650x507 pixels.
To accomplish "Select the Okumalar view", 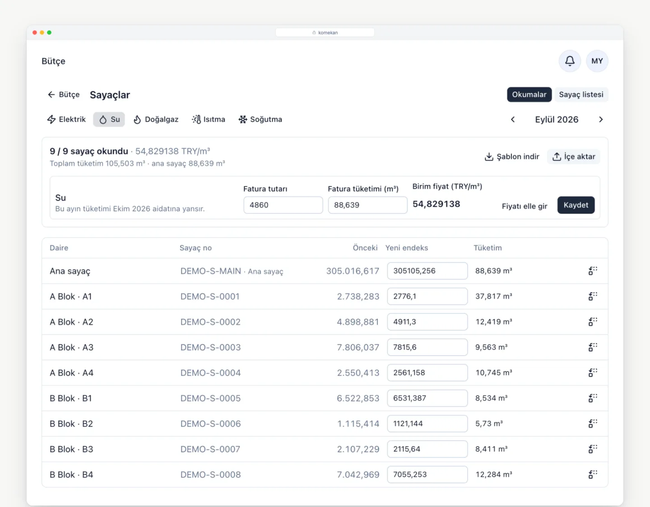I will coord(529,95).
